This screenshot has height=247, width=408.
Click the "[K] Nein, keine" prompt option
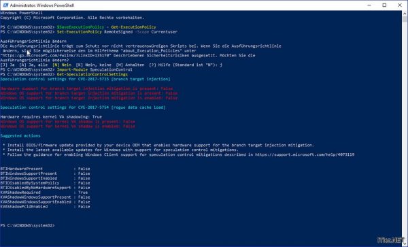tap(93, 65)
